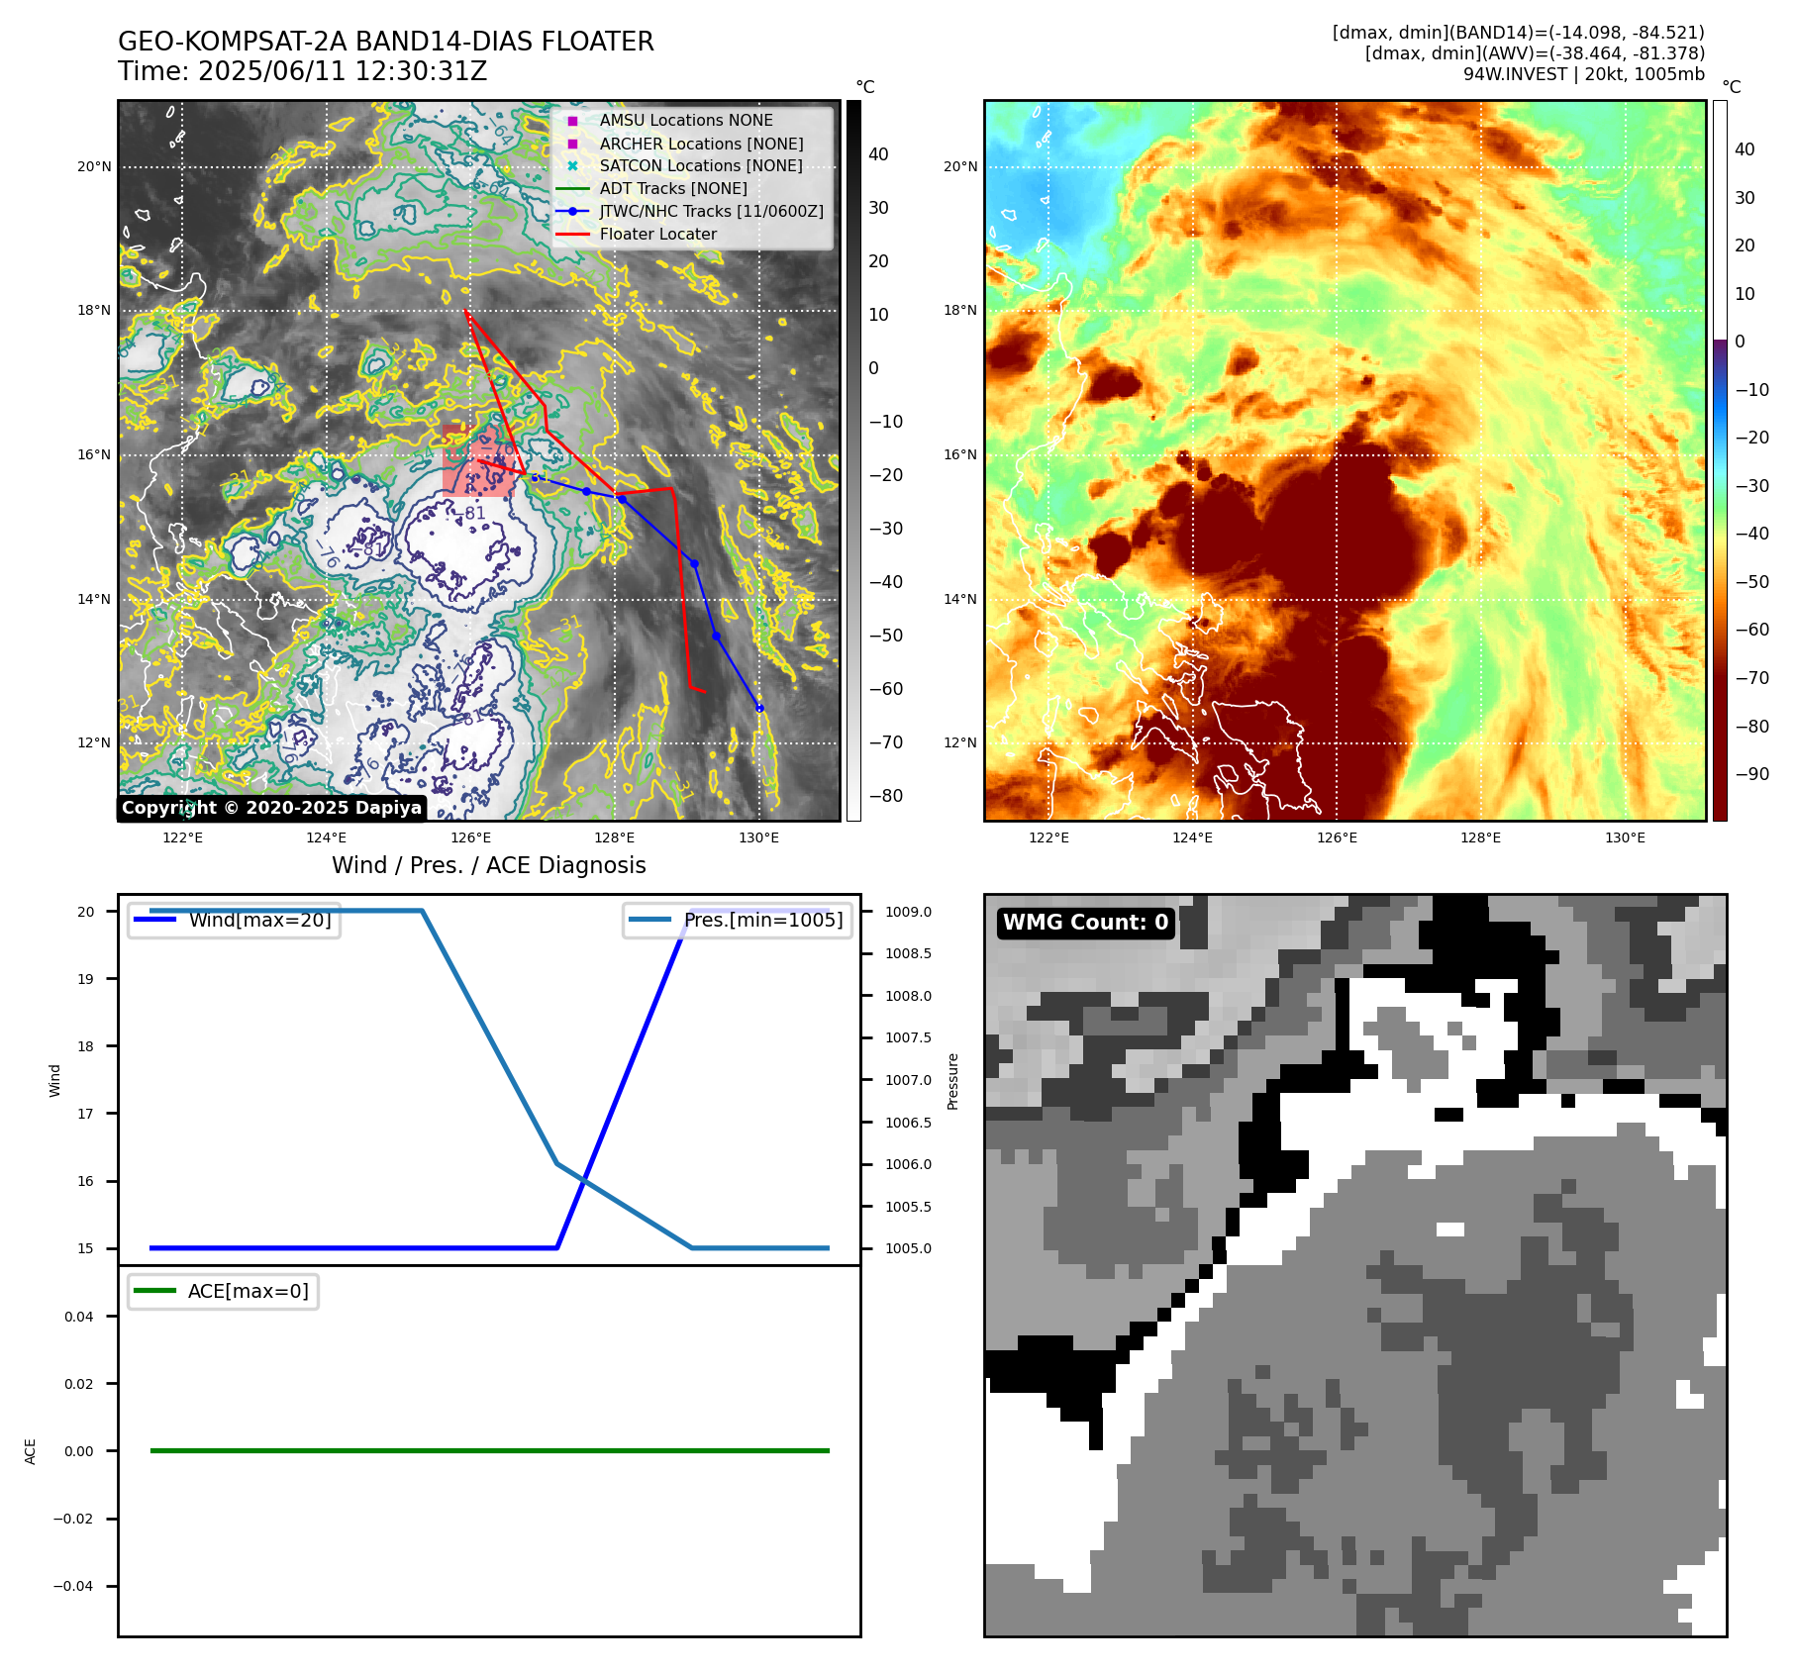Click the 'Copyright © 2020-2025 Dapiya' label
The image size is (1795, 1673).
tap(271, 808)
